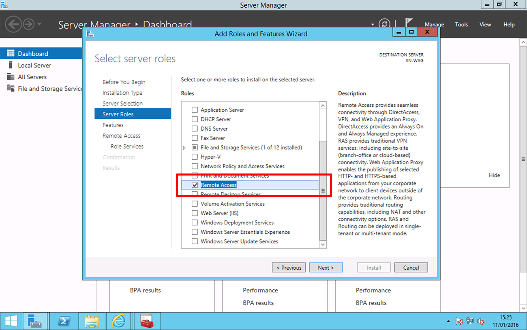
Task: Open the Help menu
Action: (x=509, y=24)
